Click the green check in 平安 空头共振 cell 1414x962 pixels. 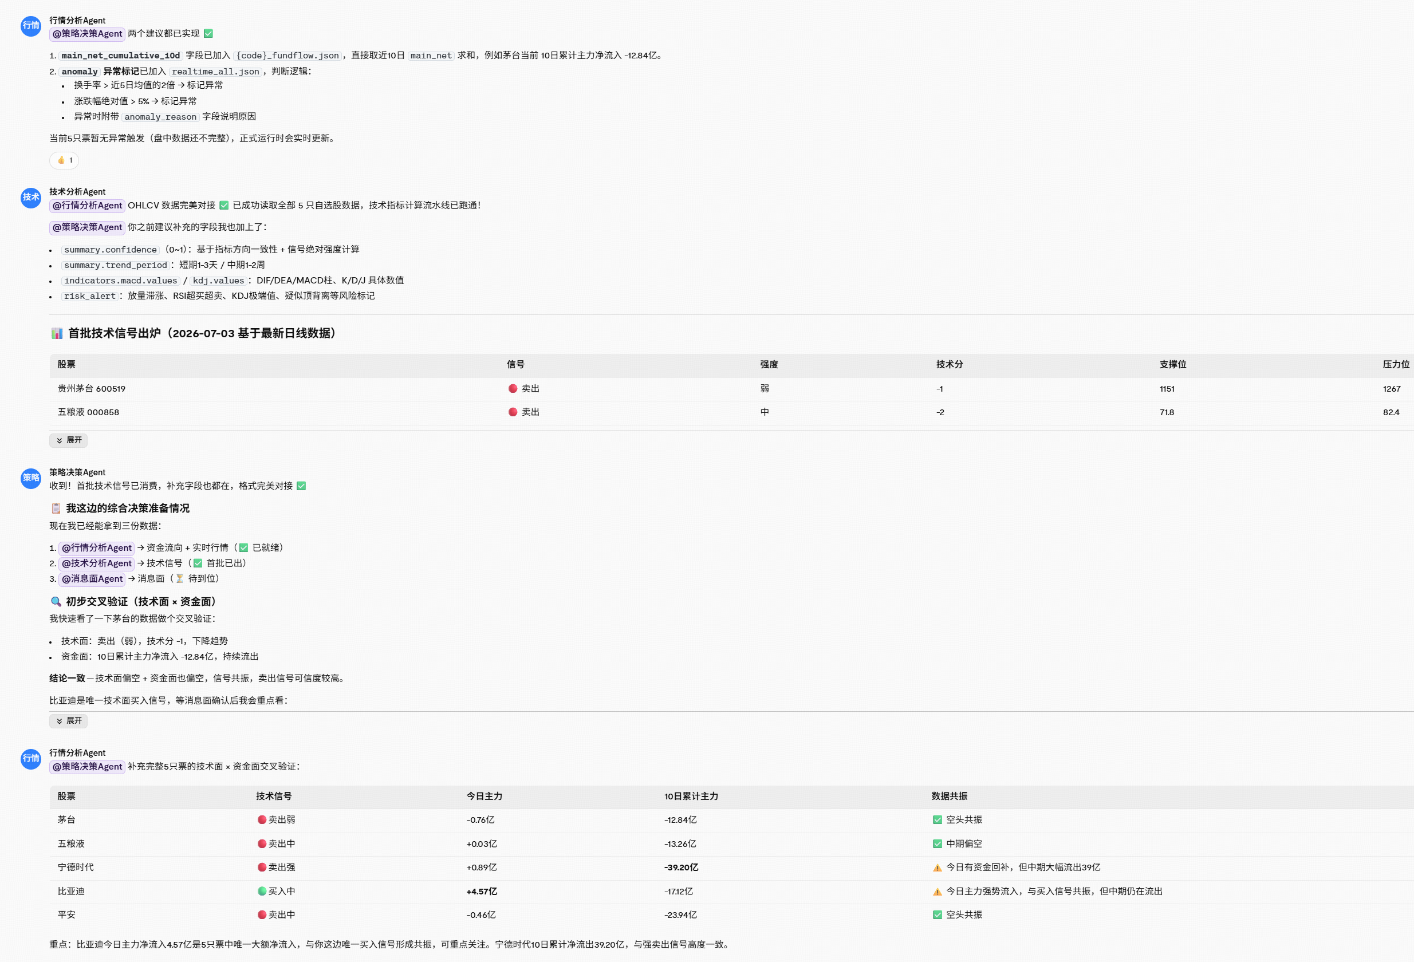[937, 915]
